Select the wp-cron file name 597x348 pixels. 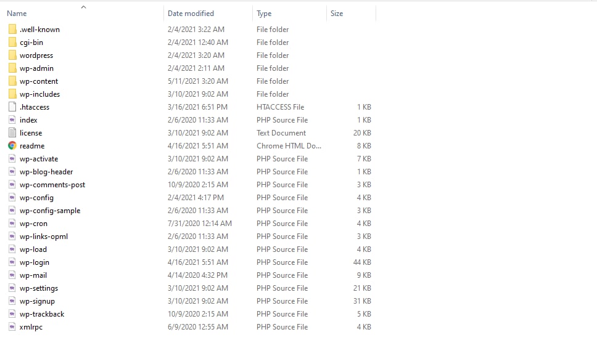pyautogui.click(x=33, y=224)
